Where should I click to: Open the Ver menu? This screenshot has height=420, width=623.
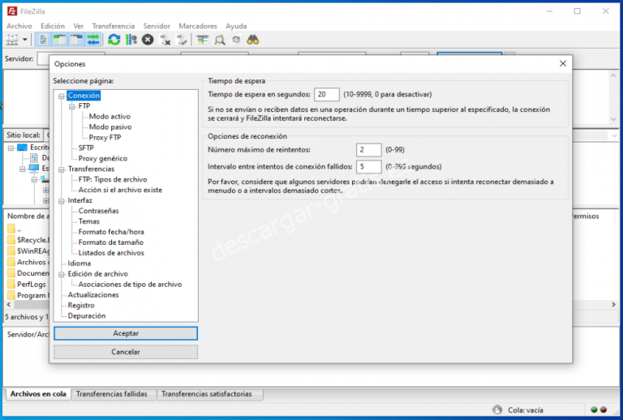[78, 26]
